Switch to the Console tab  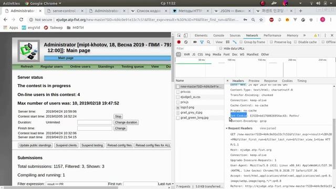click(x=218, y=35)
